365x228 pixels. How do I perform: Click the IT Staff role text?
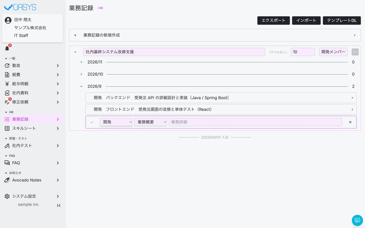[21, 36]
